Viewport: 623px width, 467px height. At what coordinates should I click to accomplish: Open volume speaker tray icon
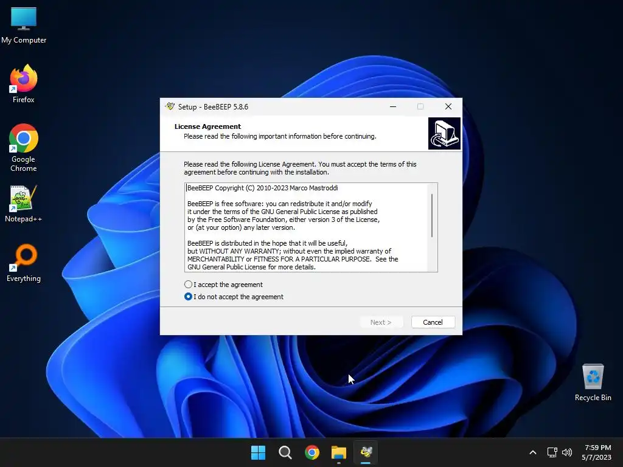click(566, 452)
